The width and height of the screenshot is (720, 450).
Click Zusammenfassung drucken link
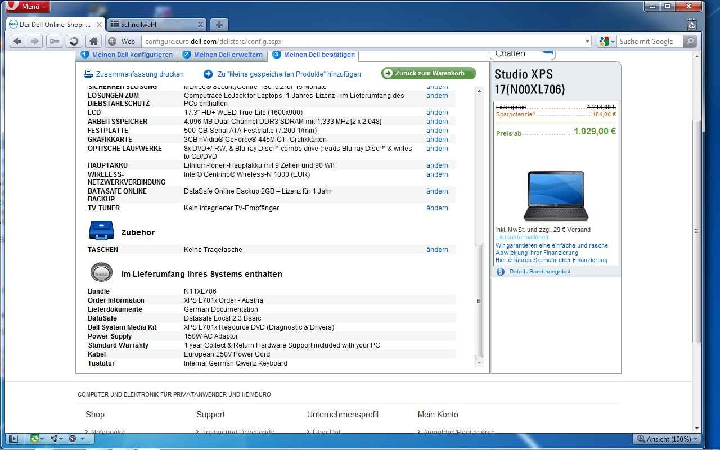(x=140, y=74)
